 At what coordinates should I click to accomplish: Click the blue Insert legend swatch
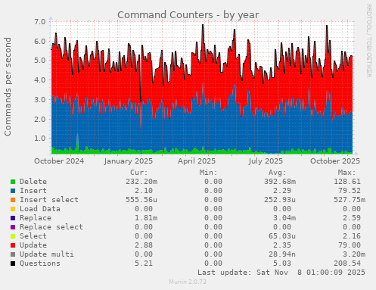[x=13, y=191]
